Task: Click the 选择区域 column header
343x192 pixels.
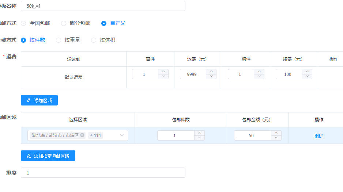Action: pyautogui.click(x=78, y=120)
